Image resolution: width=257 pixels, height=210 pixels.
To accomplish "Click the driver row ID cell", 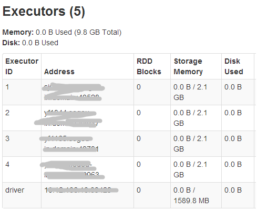I will coord(22,195).
